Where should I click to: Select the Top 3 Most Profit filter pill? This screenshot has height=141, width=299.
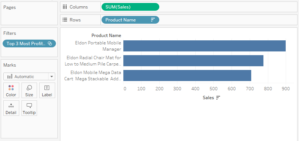pyautogui.click(x=29, y=44)
